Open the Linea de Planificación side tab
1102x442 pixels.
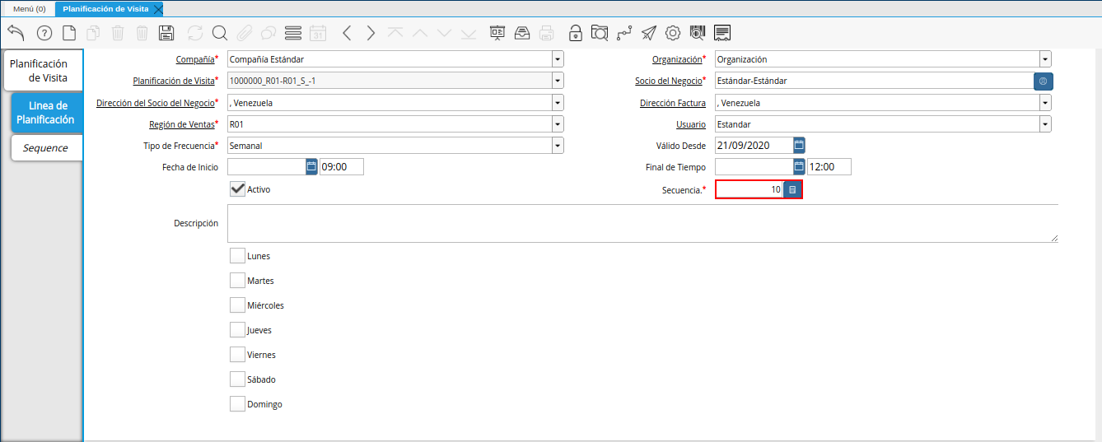[x=47, y=113]
